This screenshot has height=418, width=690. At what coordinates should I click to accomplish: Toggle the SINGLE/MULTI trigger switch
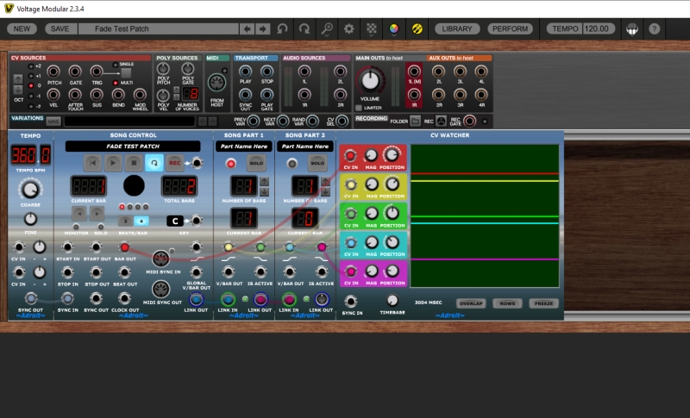tap(126, 73)
